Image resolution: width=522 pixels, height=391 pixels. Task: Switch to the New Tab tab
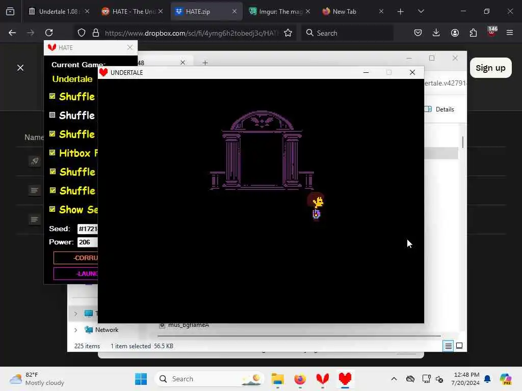click(353, 12)
